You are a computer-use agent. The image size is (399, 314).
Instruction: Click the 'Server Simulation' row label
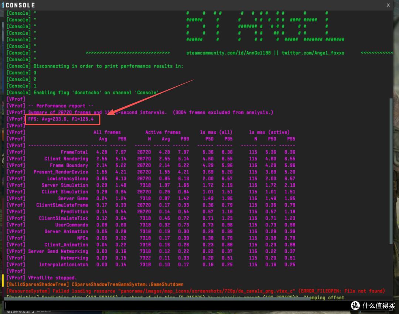65,185
